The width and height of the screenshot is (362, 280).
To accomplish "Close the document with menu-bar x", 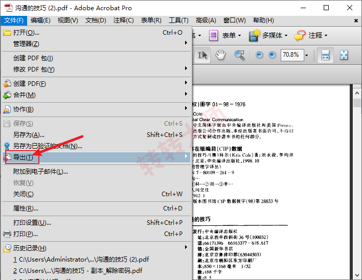I will point(356,21).
